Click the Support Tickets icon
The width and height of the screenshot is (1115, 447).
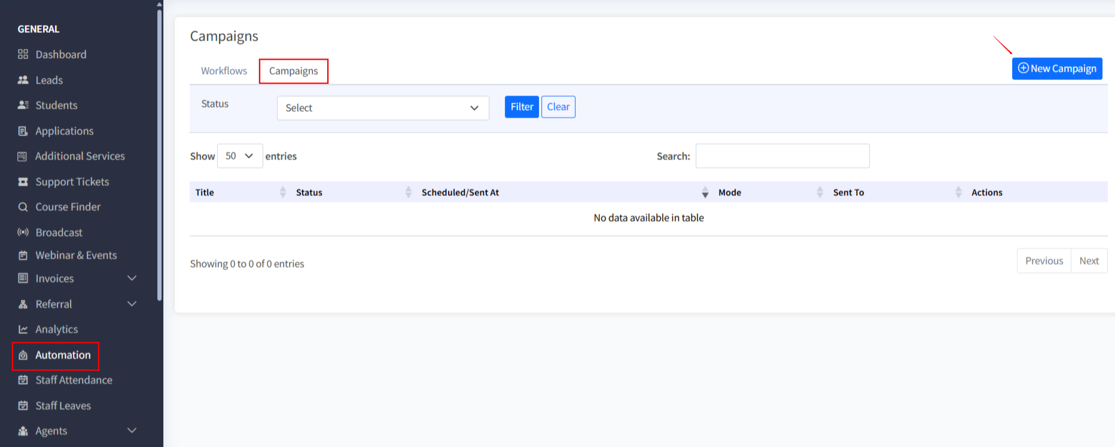23,182
